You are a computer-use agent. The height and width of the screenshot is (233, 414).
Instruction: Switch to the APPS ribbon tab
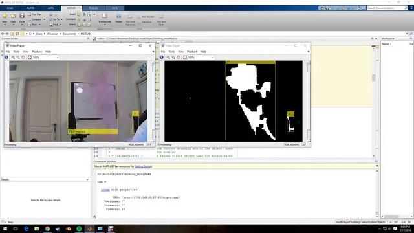(x=50, y=8)
